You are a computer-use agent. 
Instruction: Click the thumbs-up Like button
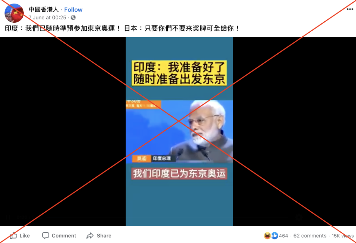[x=20, y=236]
